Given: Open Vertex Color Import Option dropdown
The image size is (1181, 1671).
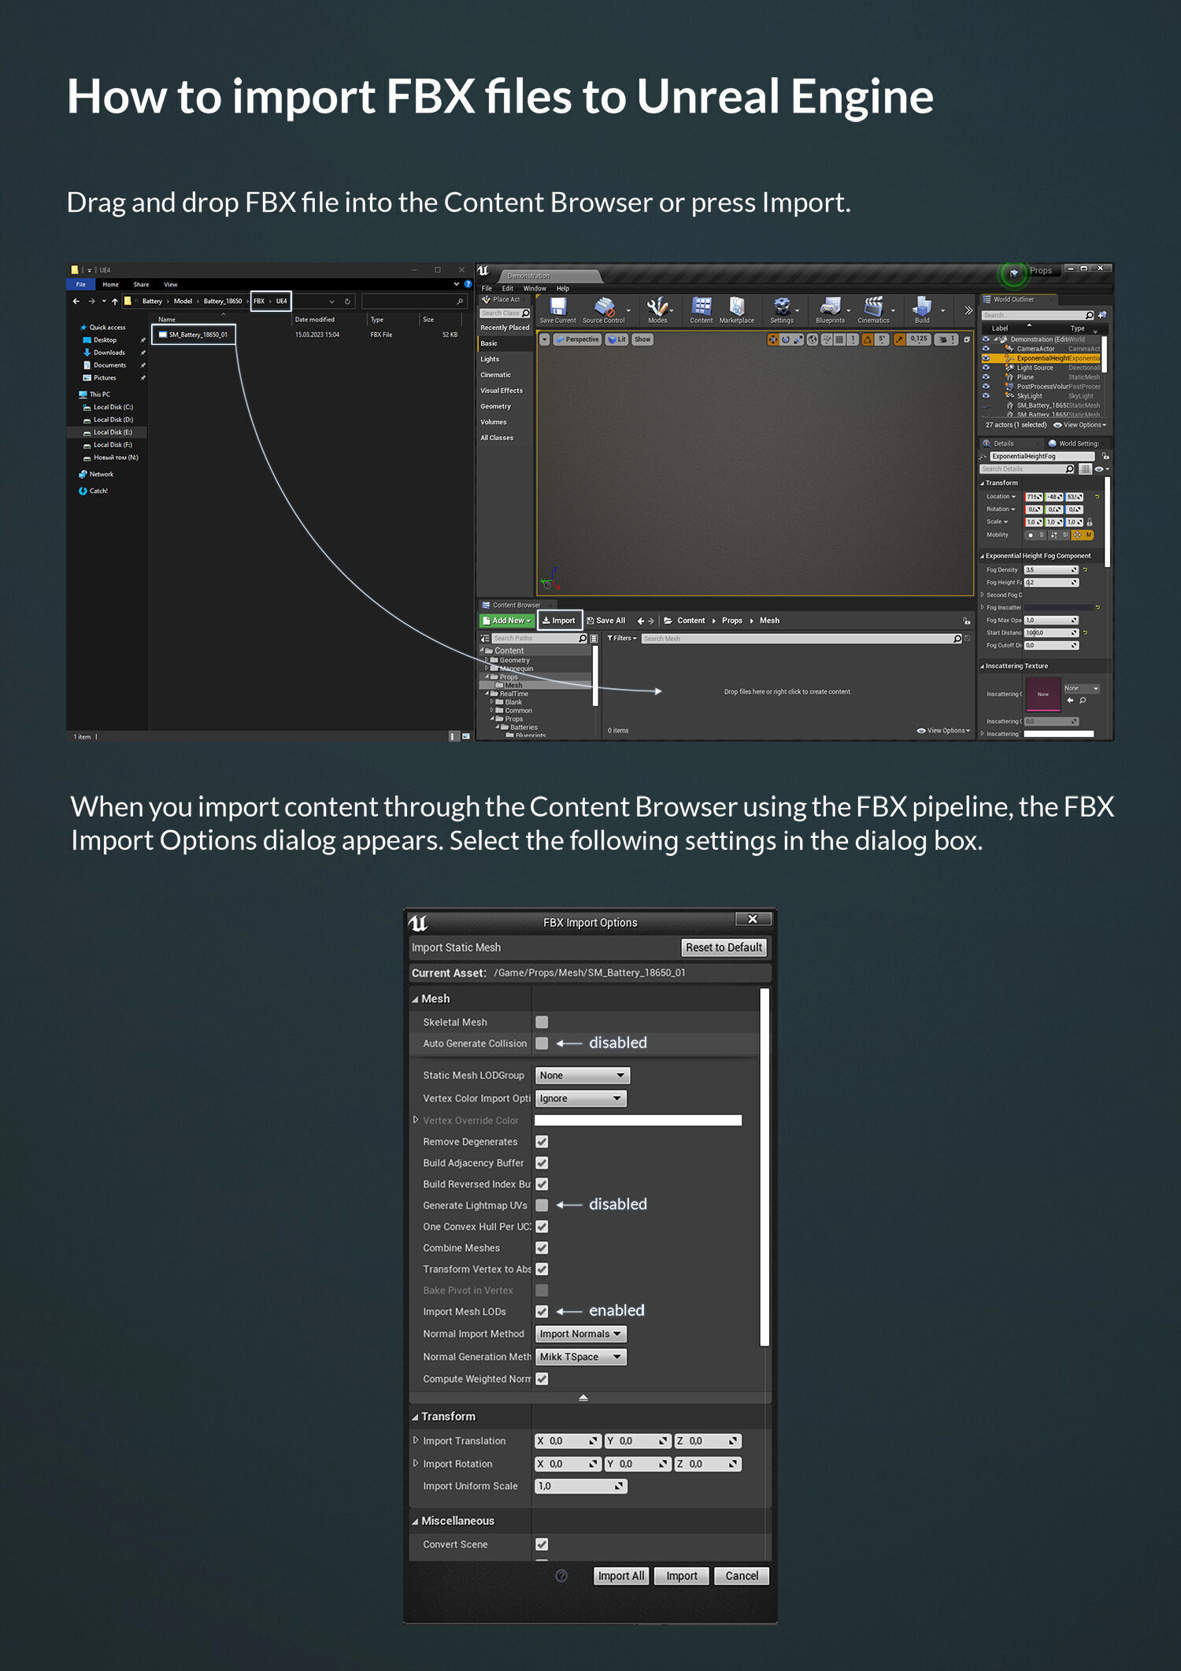Looking at the screenshot, I should point(581,1099).
